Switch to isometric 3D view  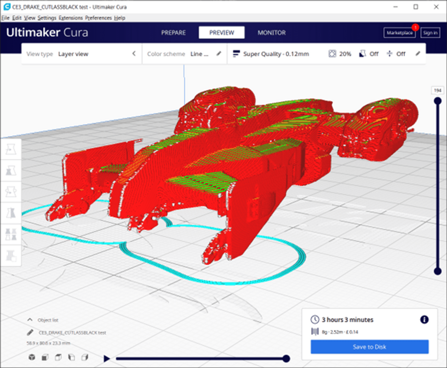(x=32, y=357)
